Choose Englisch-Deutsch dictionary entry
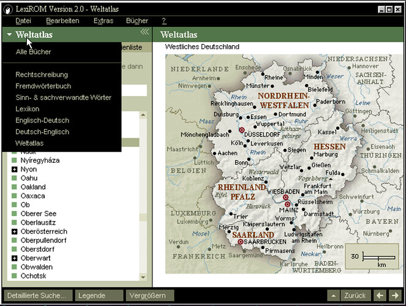Viewport: 406px width, 306px height. [x=42, y=121]
